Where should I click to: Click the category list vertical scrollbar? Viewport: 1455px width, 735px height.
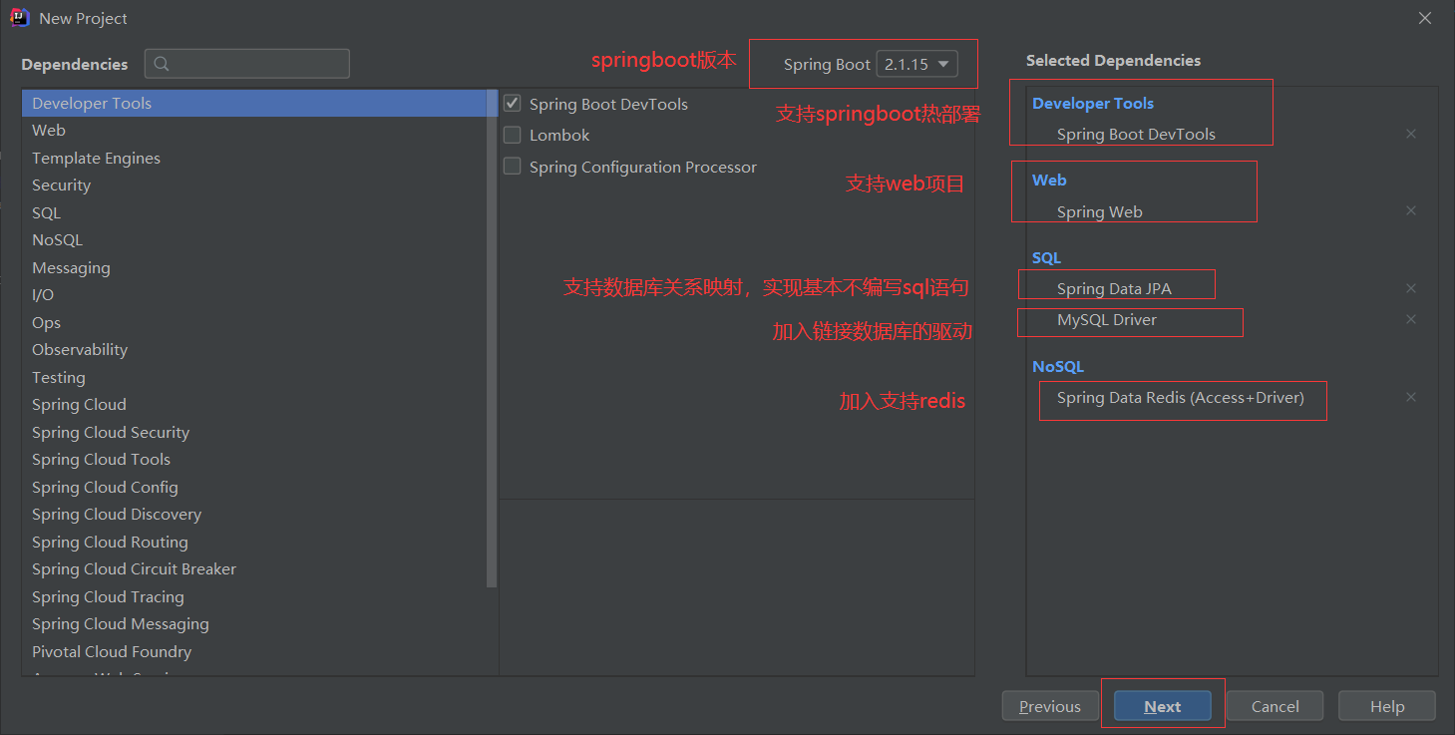(492, 338)
